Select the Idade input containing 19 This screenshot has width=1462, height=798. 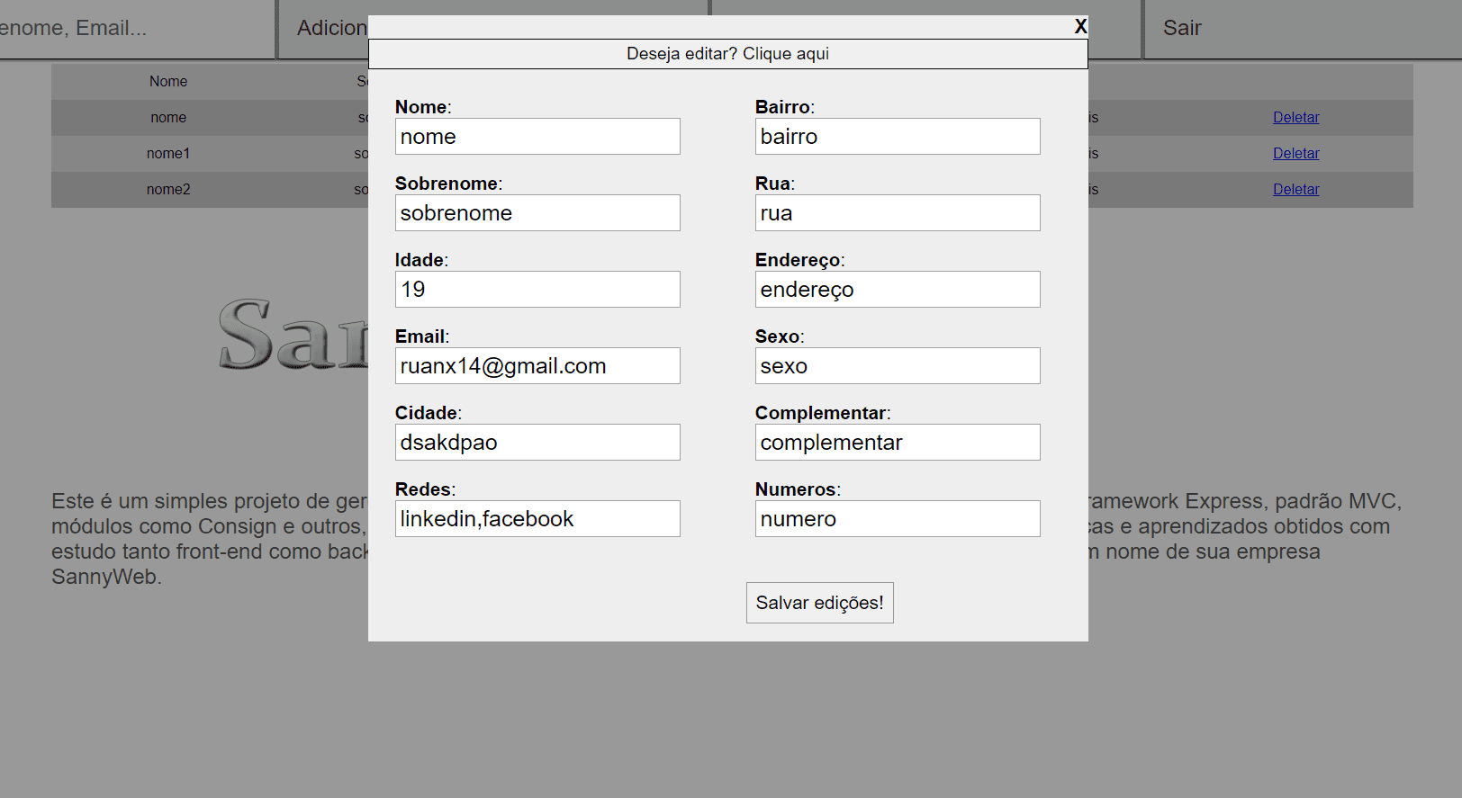(537, 290)
